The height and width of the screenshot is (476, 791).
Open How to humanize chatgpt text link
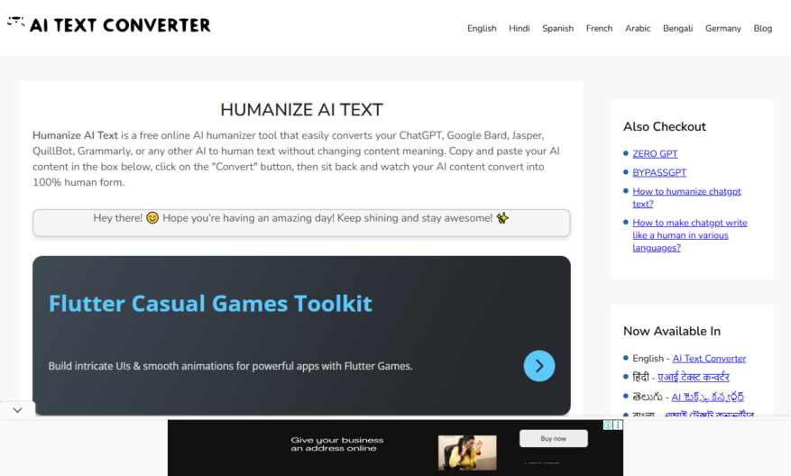point(686,197)
